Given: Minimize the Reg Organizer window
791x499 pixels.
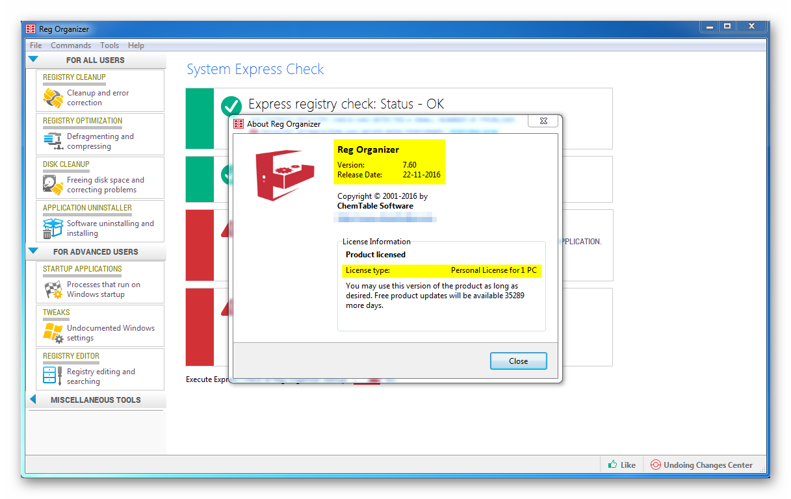Looking at the screenshot, I should tap(710, 27).
